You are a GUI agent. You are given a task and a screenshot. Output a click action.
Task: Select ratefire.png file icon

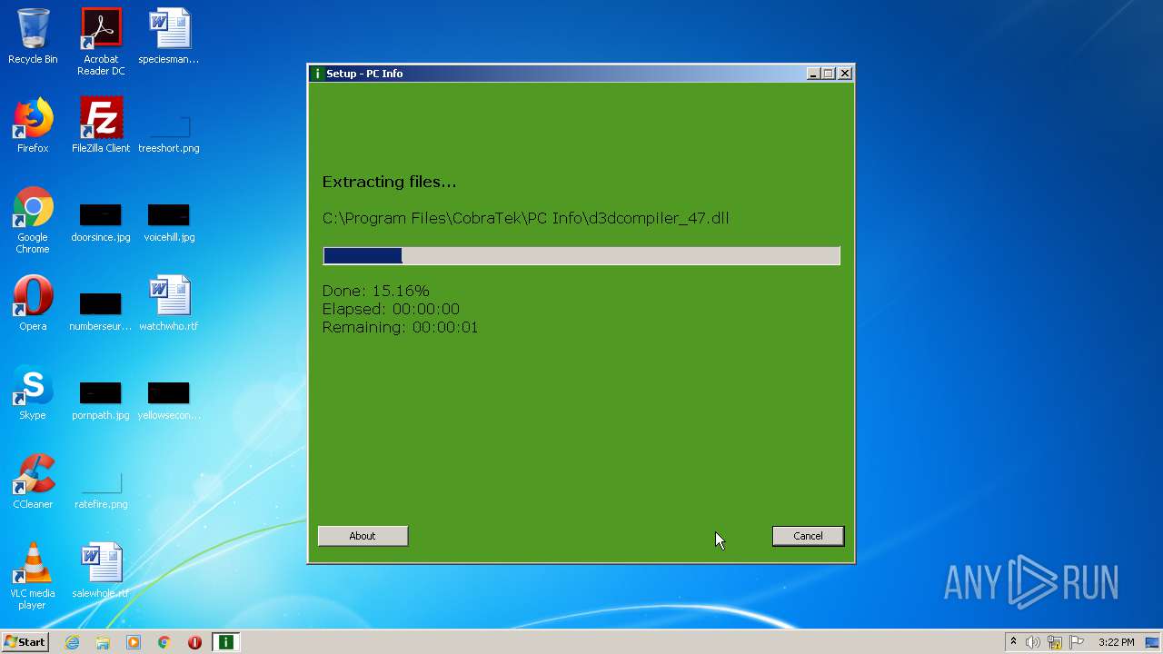101,490
